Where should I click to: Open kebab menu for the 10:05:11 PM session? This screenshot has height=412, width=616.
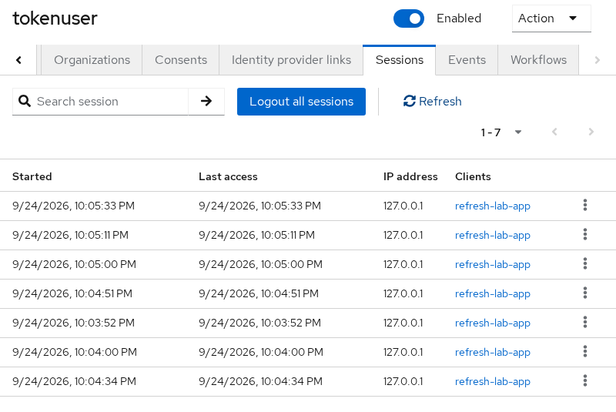585,234
